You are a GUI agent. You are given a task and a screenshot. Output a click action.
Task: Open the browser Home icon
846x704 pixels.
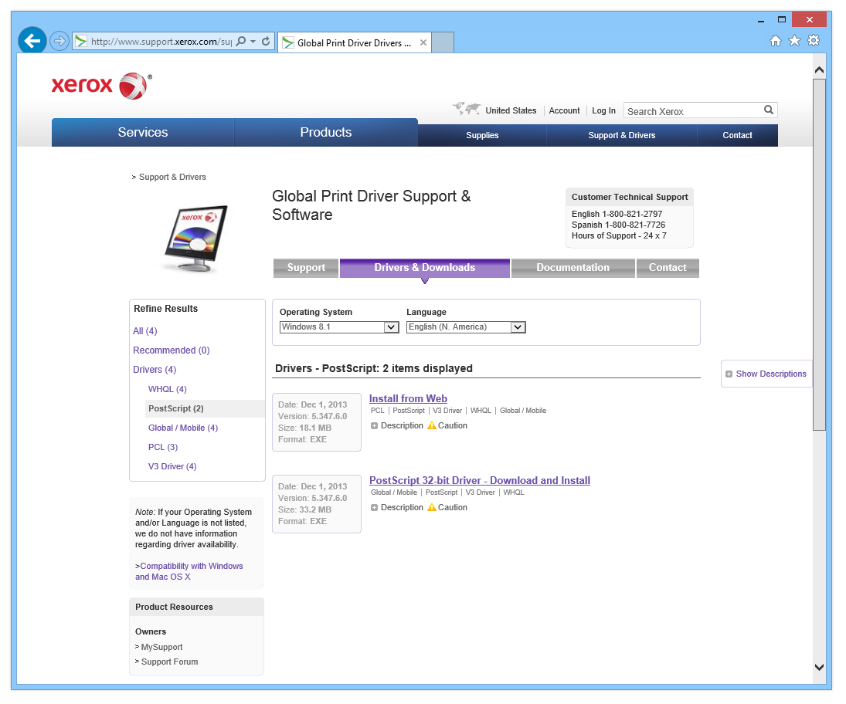tap(776, 41)
